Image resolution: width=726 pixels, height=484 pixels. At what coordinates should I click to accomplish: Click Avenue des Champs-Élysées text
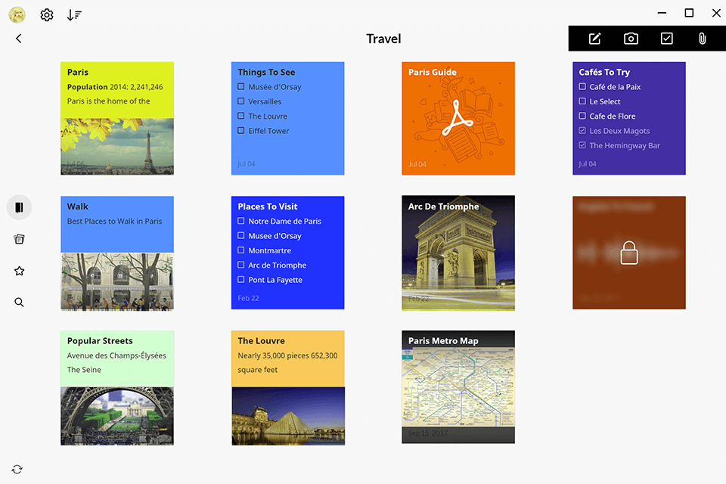[116, 355]
